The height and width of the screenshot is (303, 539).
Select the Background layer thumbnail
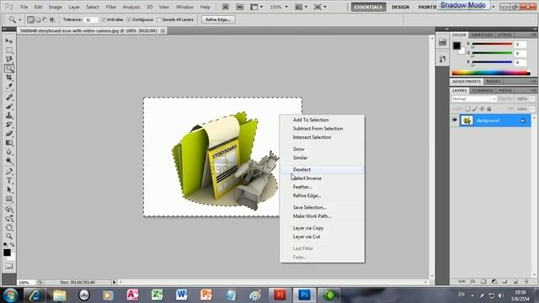[467, 120]
